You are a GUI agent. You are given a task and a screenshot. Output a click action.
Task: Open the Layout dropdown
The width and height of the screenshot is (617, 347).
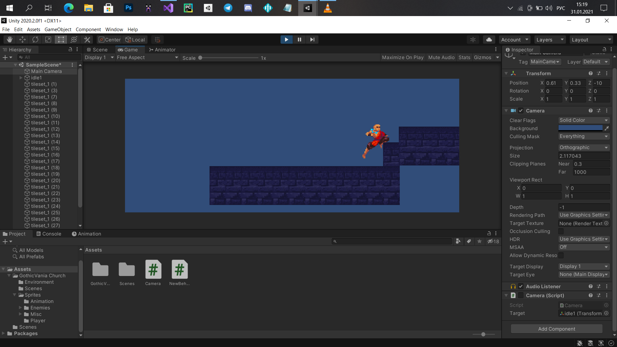[x=591, y=40]
